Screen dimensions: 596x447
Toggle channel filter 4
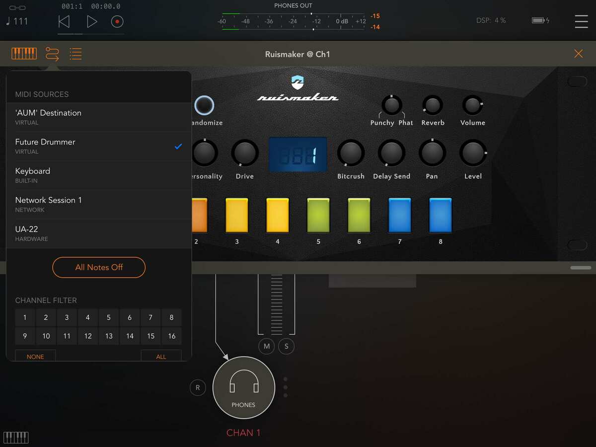[x=88, y=317]
